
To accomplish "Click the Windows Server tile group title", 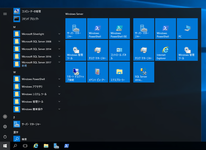I will (x=74, y=14).
